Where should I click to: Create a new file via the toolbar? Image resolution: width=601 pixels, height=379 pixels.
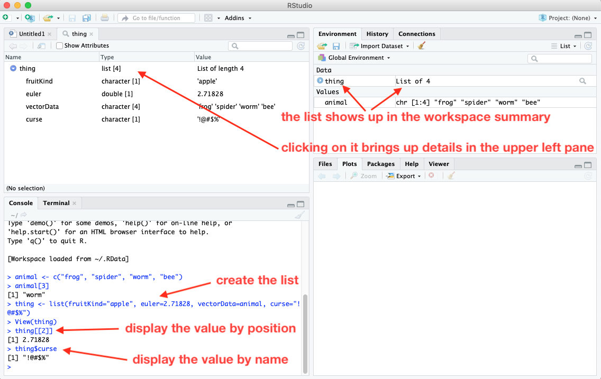[x=7, y=17]
